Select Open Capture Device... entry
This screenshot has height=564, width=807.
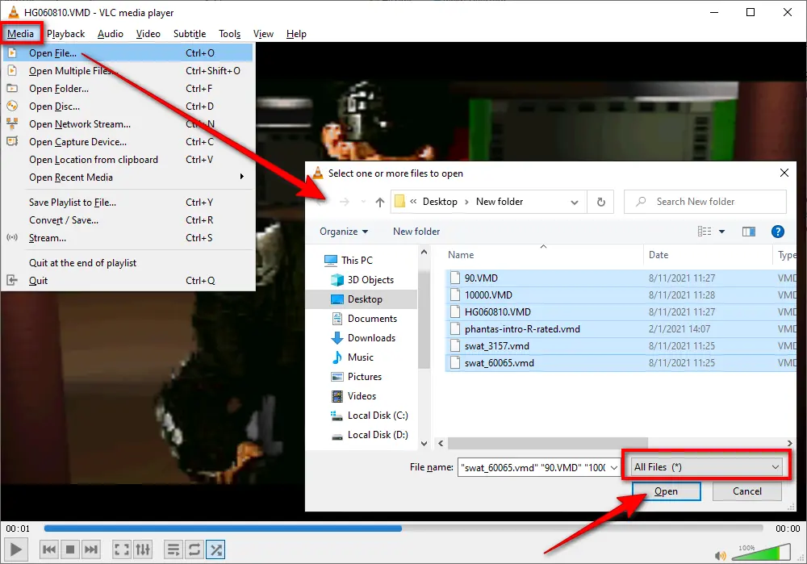pos(128,141)
